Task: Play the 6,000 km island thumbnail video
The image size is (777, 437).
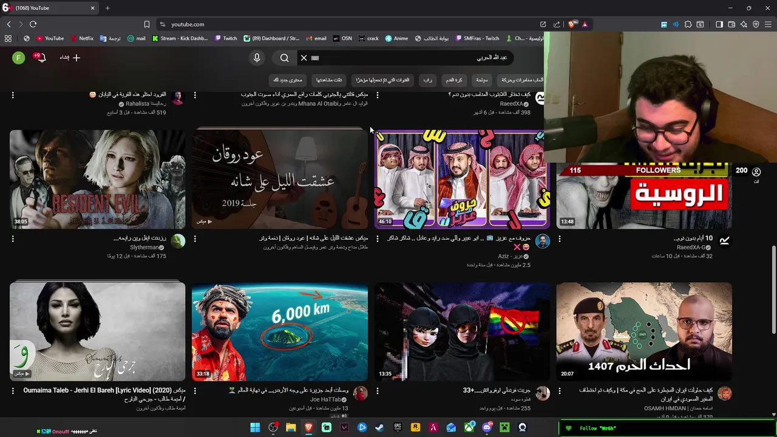Action: (280, 332)
